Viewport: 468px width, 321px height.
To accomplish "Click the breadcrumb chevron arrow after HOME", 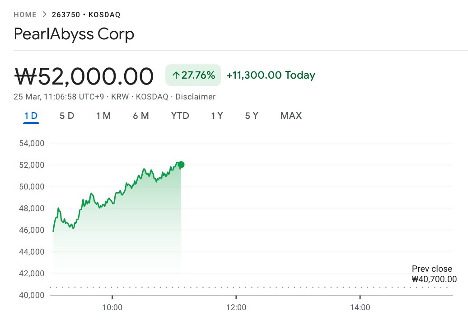I will click(44, 14).
